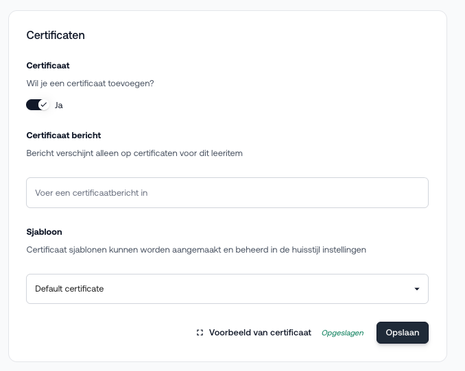Image resolution: width=465 pixels, height=371 pixels.
Task: Click the green 'Opgeslagen' status text
Action: click(342, 333)
